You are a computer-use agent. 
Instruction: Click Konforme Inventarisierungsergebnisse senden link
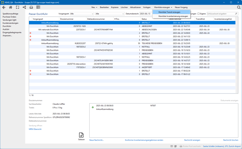click(144, 140)
